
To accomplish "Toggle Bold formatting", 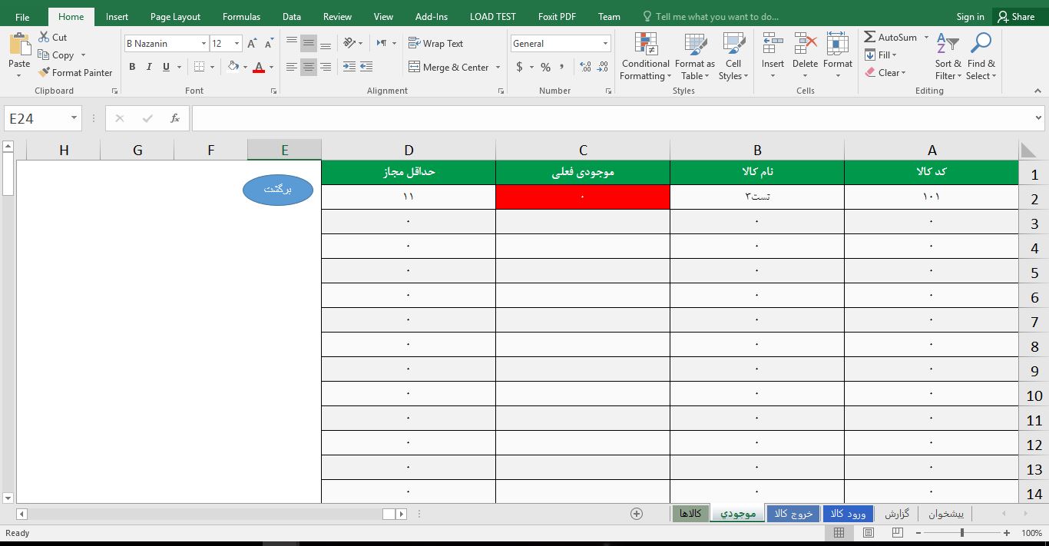I will tap(132, 67).
